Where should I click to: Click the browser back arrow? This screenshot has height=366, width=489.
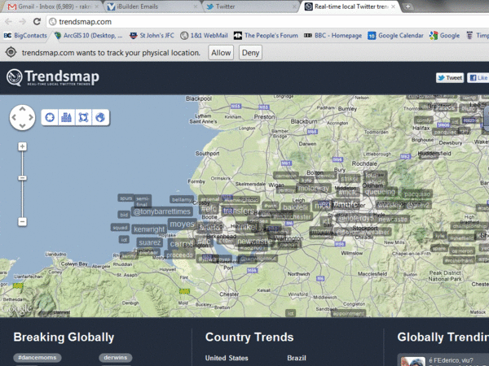[x=8, y=21]
